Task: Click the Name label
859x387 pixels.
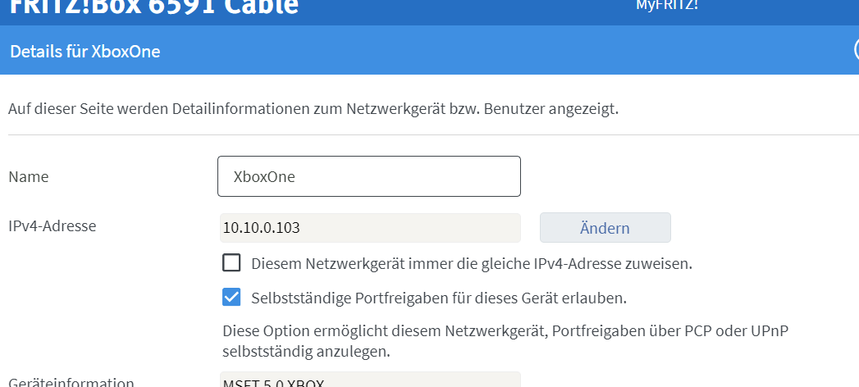Action: (x=29, y=177)
